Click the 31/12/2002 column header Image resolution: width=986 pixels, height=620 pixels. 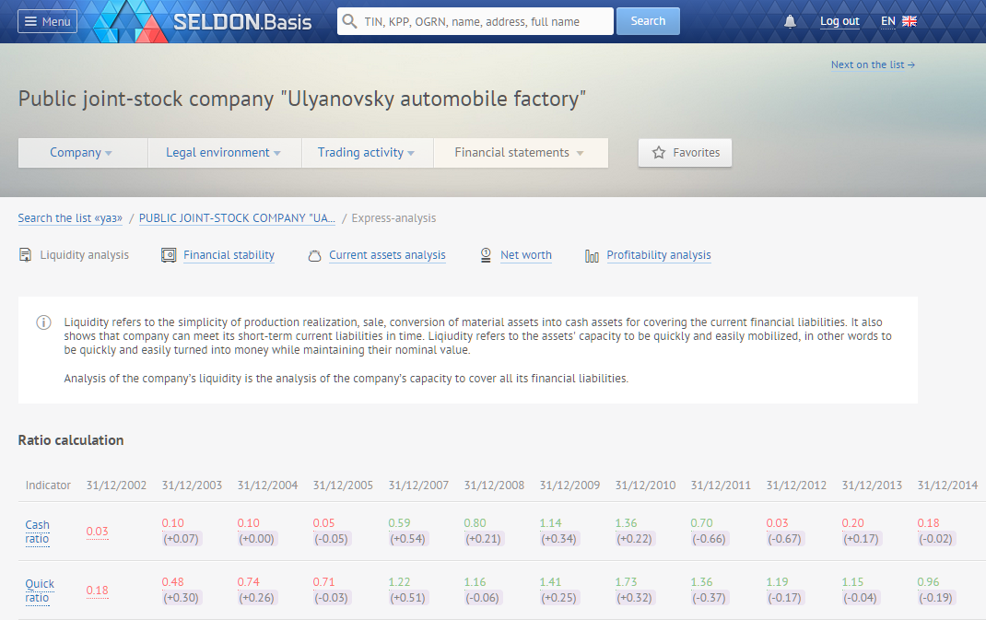[116, 485]
